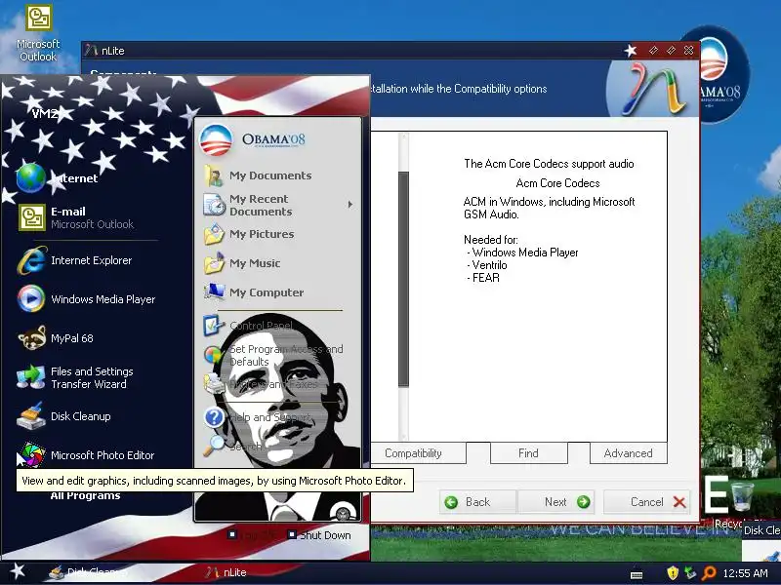Open Help and Support
The height and width of the screenshot is (585, 781).
[x=258, y=417]
